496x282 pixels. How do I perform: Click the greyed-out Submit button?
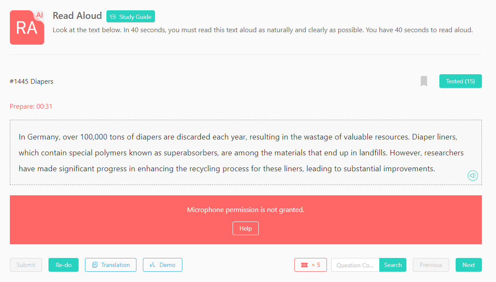[x=26, y=265]
